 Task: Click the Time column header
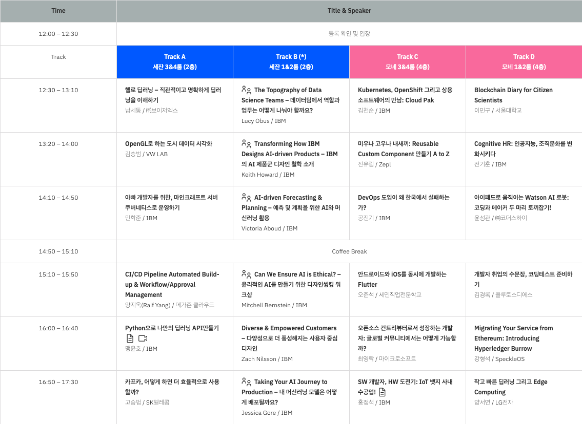58,11
